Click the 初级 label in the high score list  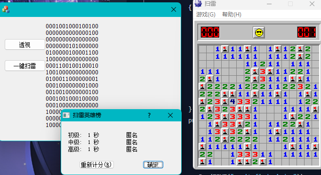(74, 135)
